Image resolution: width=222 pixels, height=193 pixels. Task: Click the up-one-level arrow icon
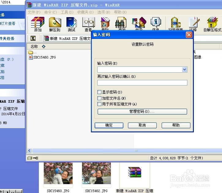(33, 38)
